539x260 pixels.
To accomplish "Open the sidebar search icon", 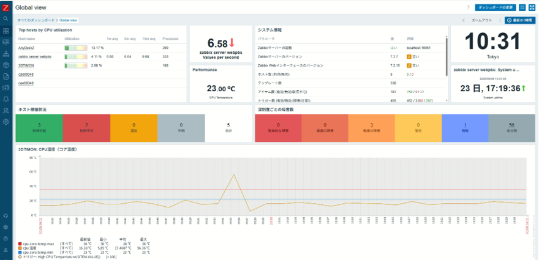I will 6,18.
